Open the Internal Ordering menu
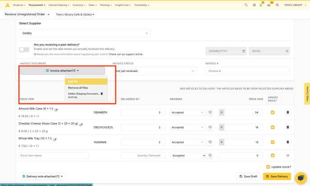Screen dimensions: 310x186 click(x=59, y=5)
